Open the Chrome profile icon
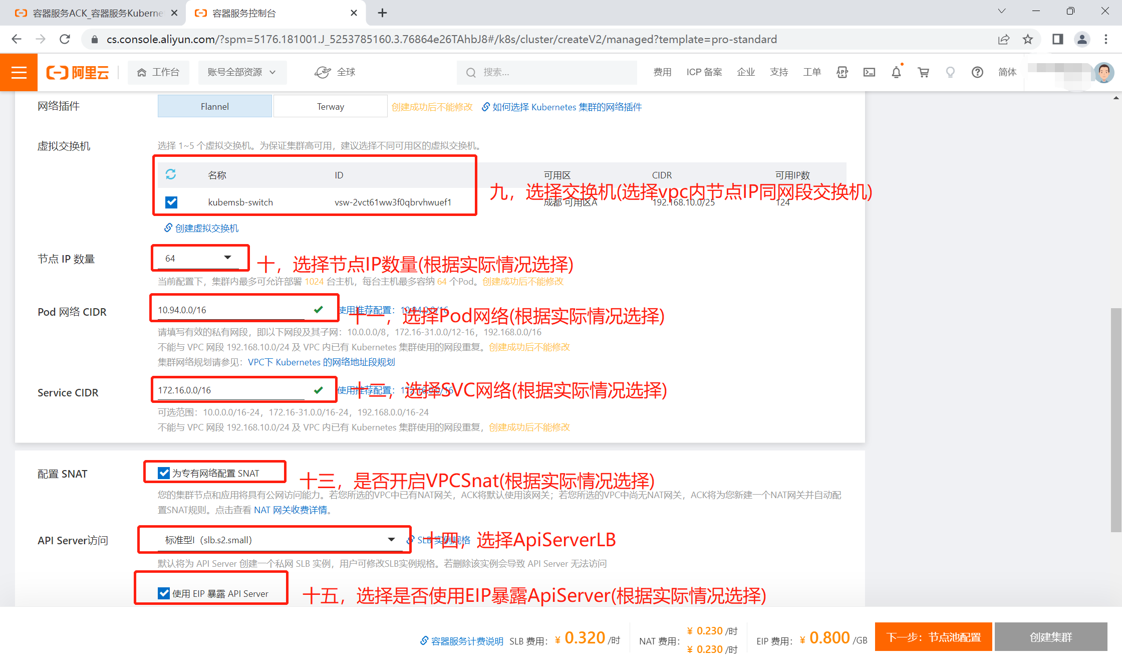This screenshot has width=1122, height=663. [x=1082, y=39]
